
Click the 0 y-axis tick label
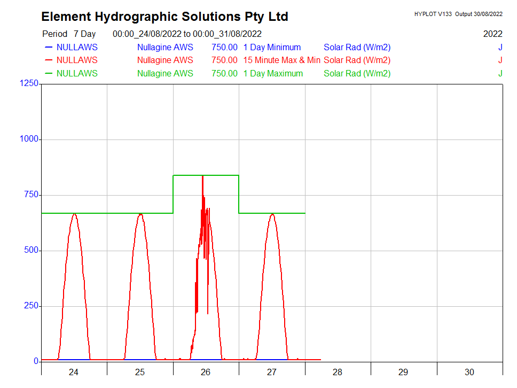click(x=36, y=361)
